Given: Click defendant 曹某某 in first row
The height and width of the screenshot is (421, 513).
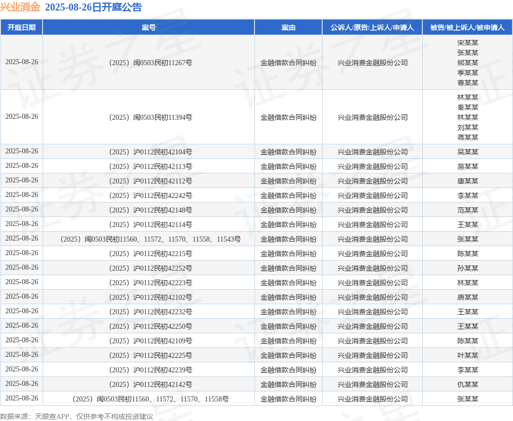Looking at the screenshot, I should pos(467,83).
